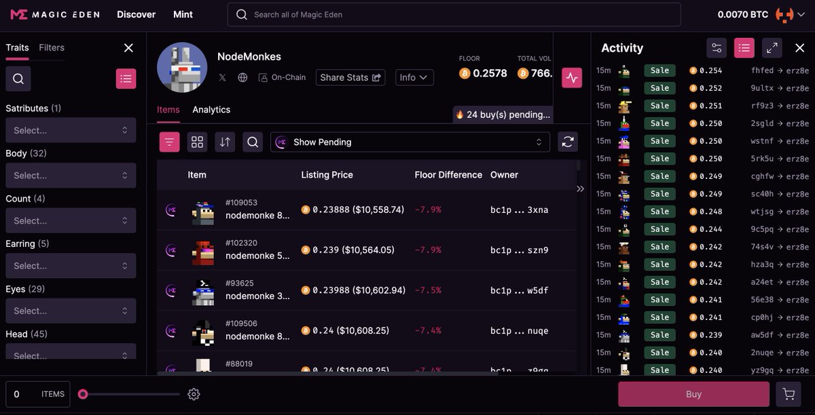The width and height of the screenshot is (815, 415).
Task: Open Activity filter settings icon
Action: coord(717,47)
